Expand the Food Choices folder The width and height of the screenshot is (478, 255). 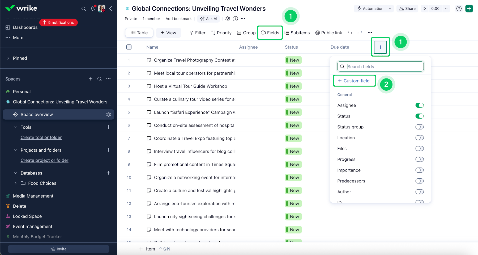coord(16,183)
